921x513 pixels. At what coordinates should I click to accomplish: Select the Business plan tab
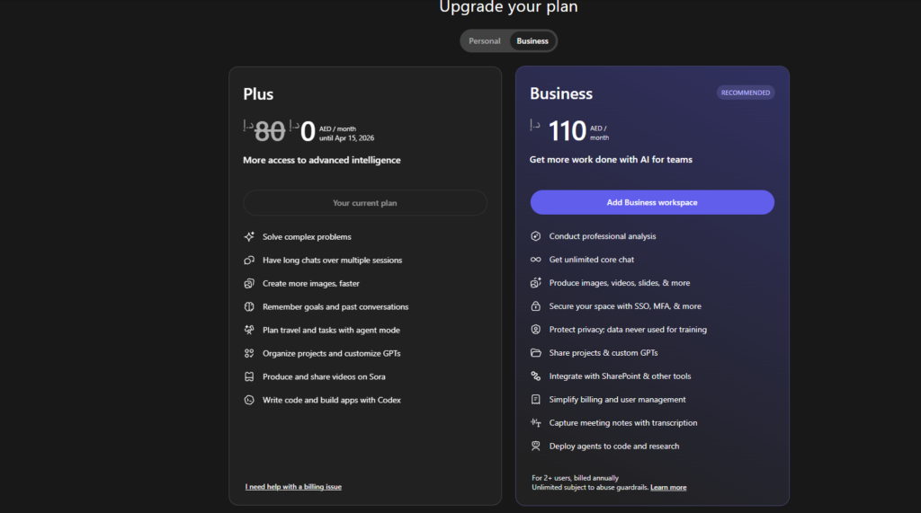coord(532,41)
